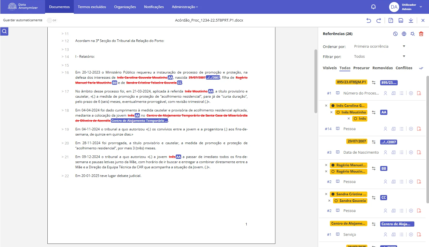Open the Organizações page

pos(125,7)
